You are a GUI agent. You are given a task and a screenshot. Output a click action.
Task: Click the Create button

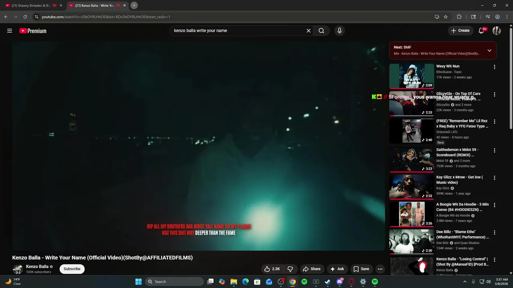point(460,31)
